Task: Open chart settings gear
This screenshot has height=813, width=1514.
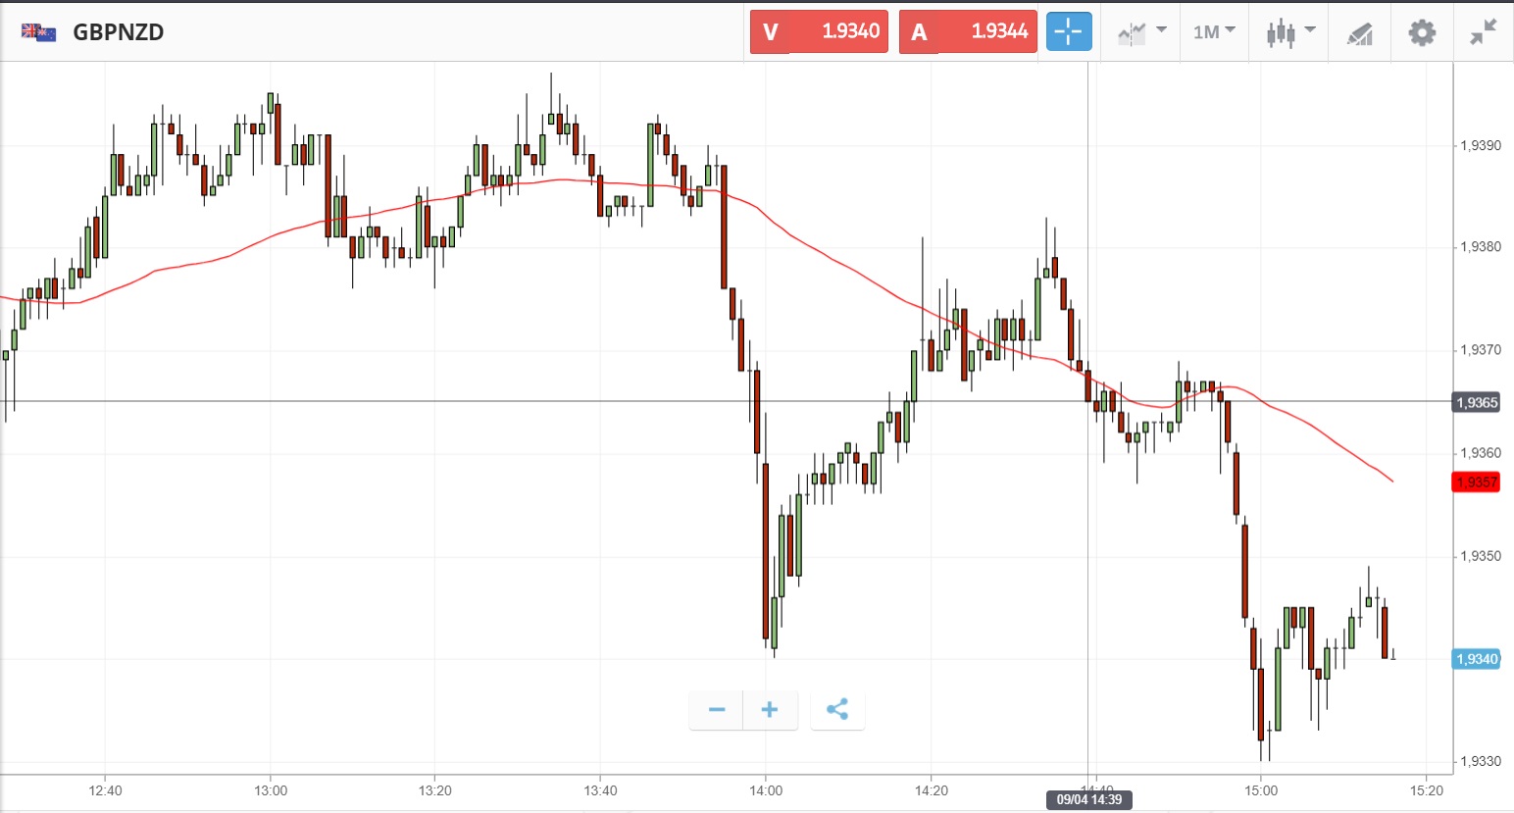Action: tap(1421, 32)
